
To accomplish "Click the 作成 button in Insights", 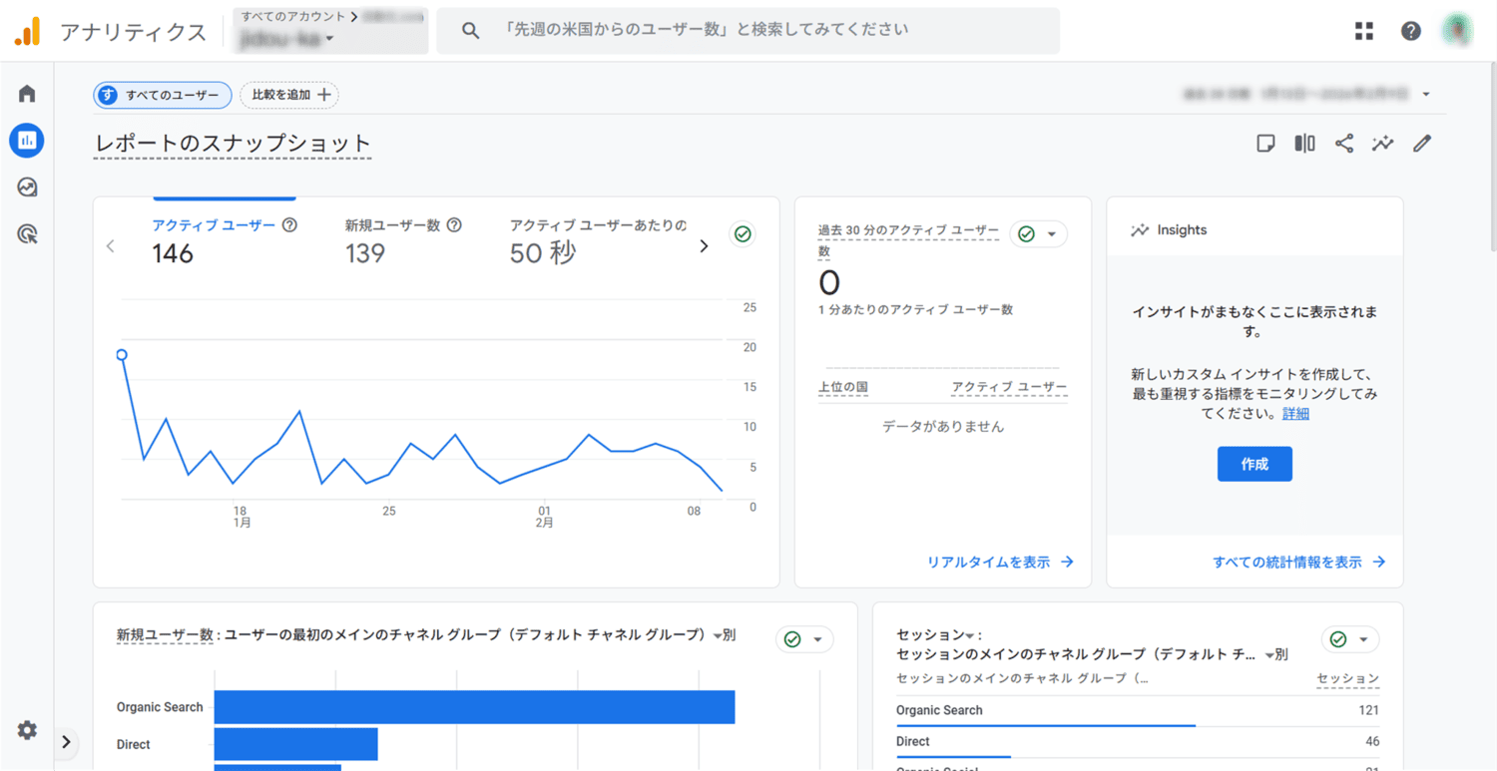I will click(x=1254, y=464).
